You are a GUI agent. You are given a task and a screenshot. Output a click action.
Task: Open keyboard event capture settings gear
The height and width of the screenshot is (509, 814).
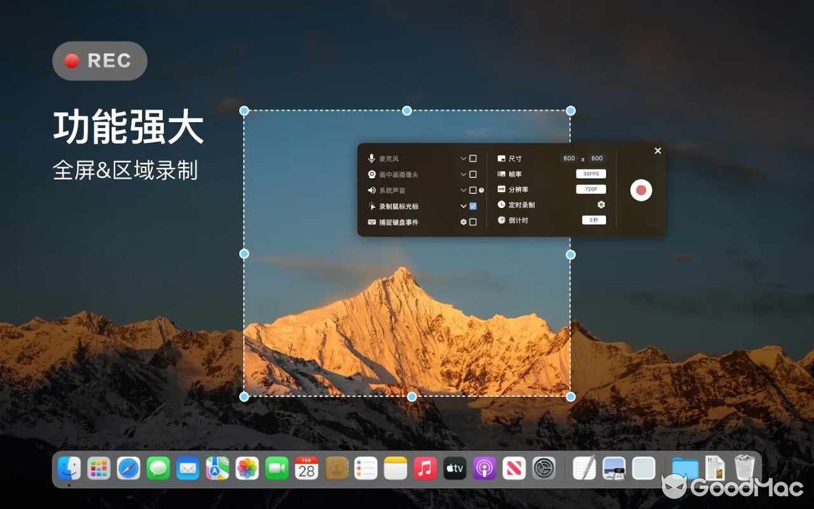click(464, 222)
